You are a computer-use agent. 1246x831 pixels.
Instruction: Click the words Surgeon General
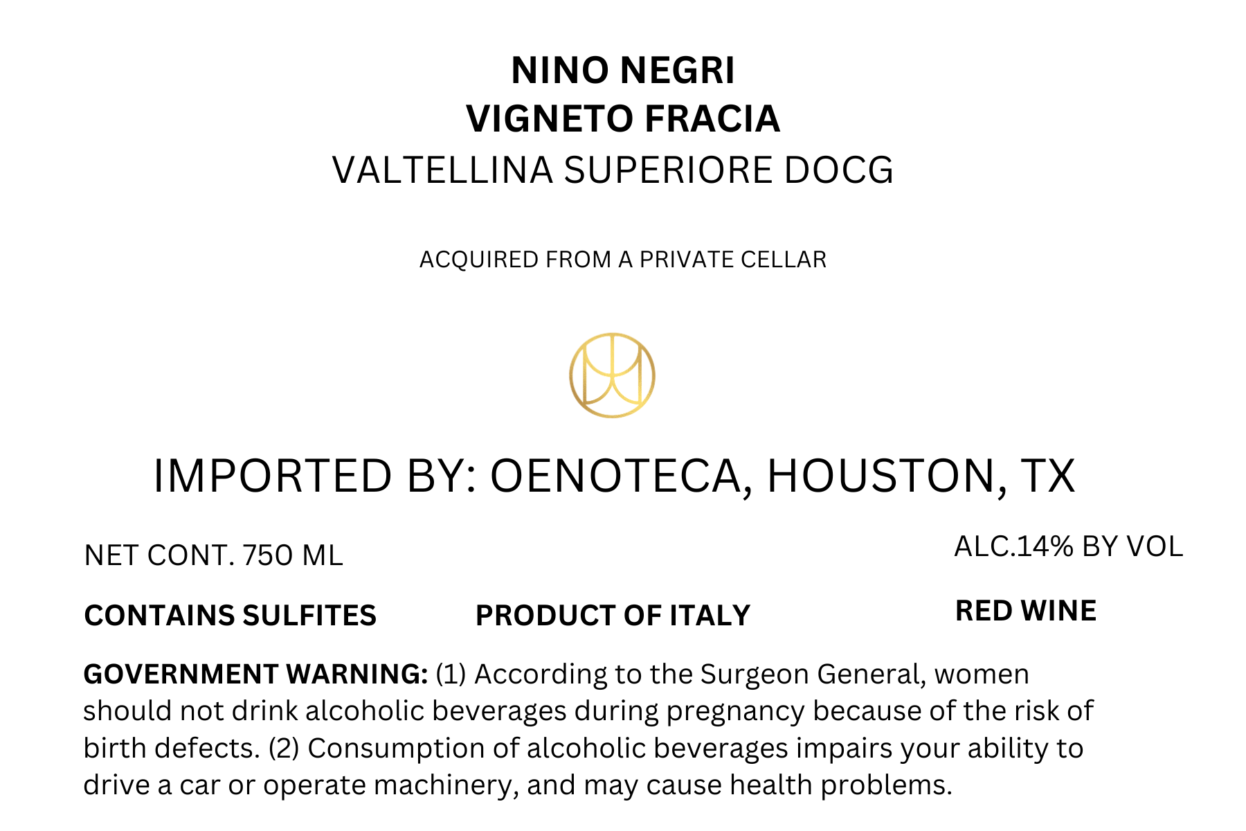(x=813, y=674)
